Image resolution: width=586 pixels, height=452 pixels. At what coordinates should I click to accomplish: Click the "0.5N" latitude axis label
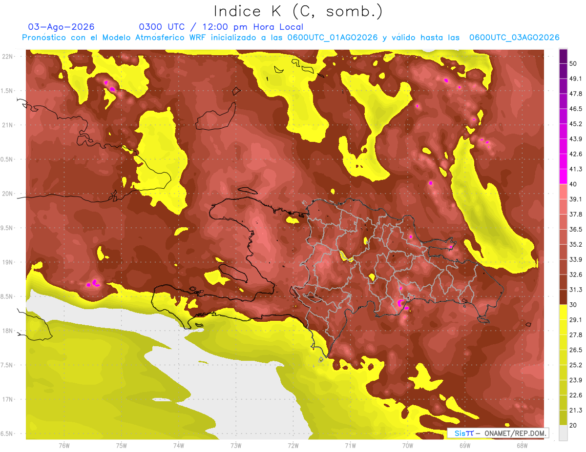pyautogui.click(x=7, y=159)
